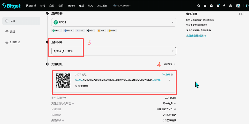Open the 交易 menu

coord(52,6)
